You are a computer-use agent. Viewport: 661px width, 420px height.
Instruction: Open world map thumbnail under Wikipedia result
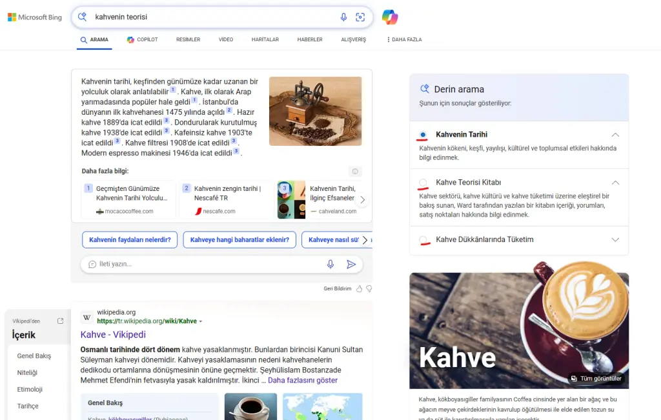point(323,406)
